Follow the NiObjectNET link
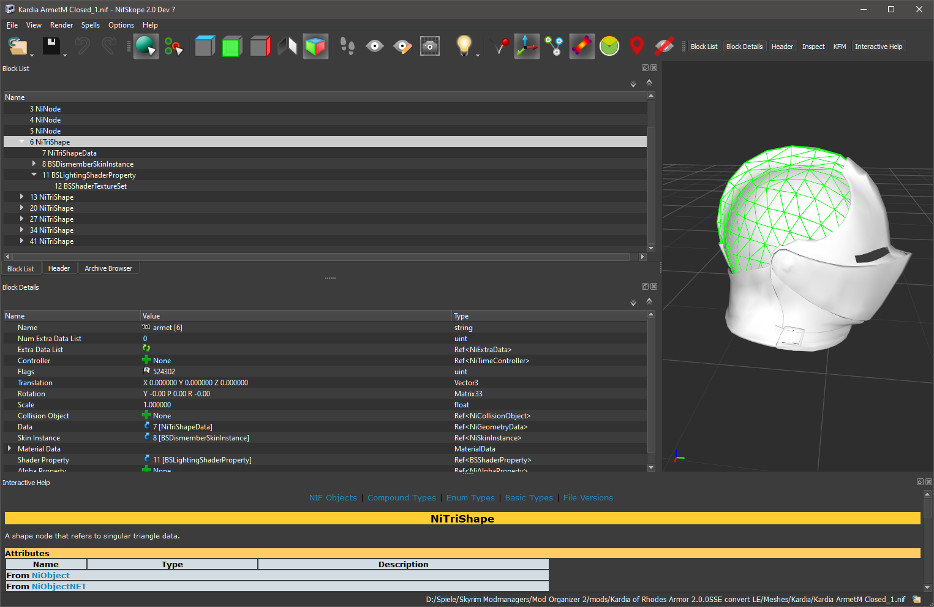 tap(59, 586)
